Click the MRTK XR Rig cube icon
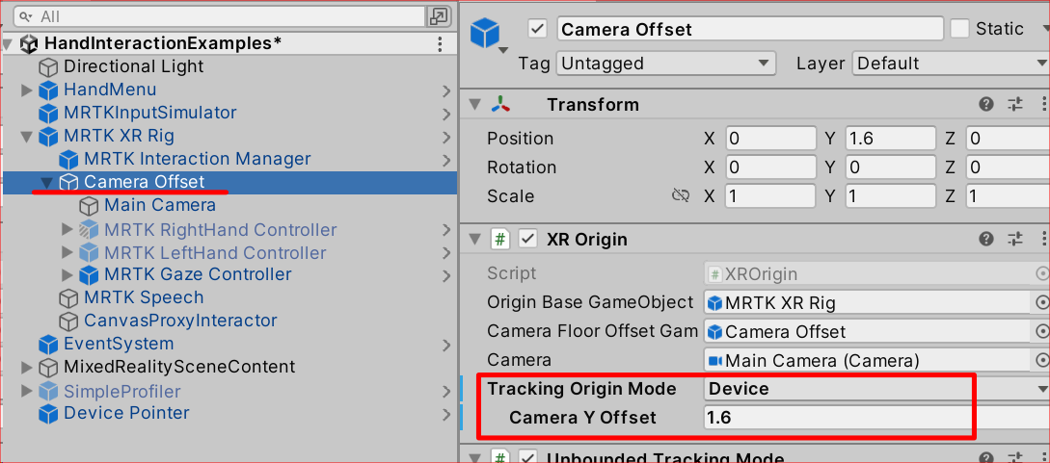 [x=48, y=137]
